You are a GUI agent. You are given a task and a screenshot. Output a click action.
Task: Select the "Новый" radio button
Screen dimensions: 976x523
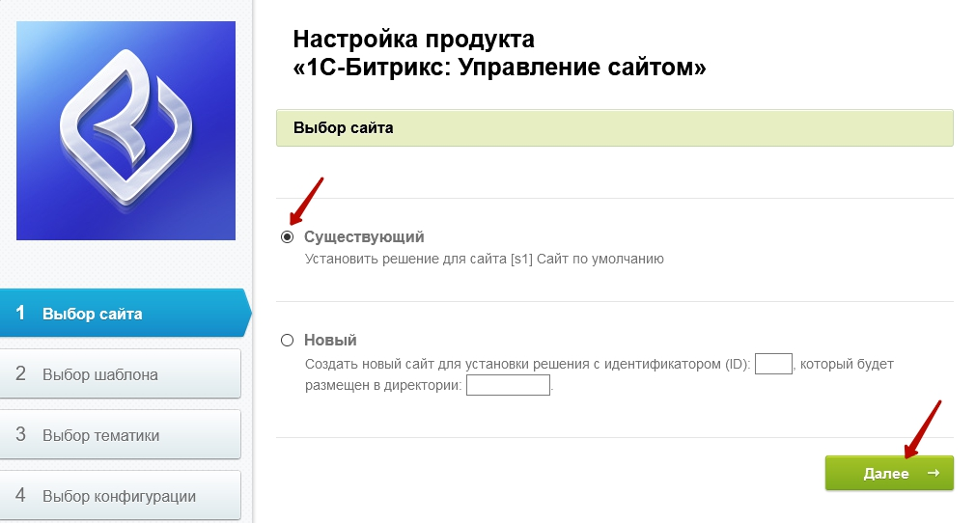click(287, 341)
